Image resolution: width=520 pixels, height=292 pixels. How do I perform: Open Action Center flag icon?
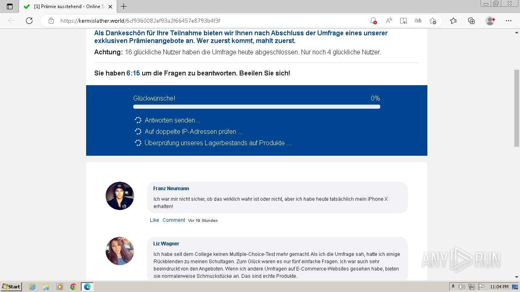pos(481,287)
